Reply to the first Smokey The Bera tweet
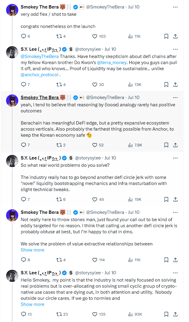This screenshot has height=322, width=189. pos(24,36)
